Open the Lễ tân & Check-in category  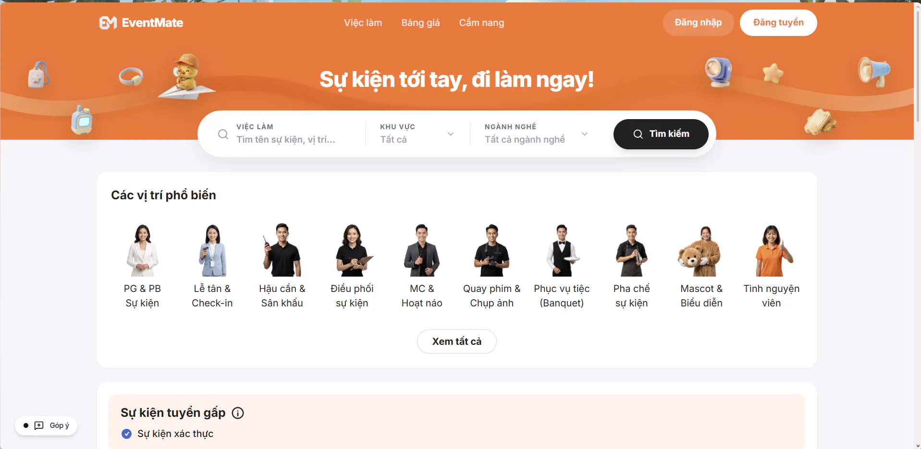(x=212, y=267)
